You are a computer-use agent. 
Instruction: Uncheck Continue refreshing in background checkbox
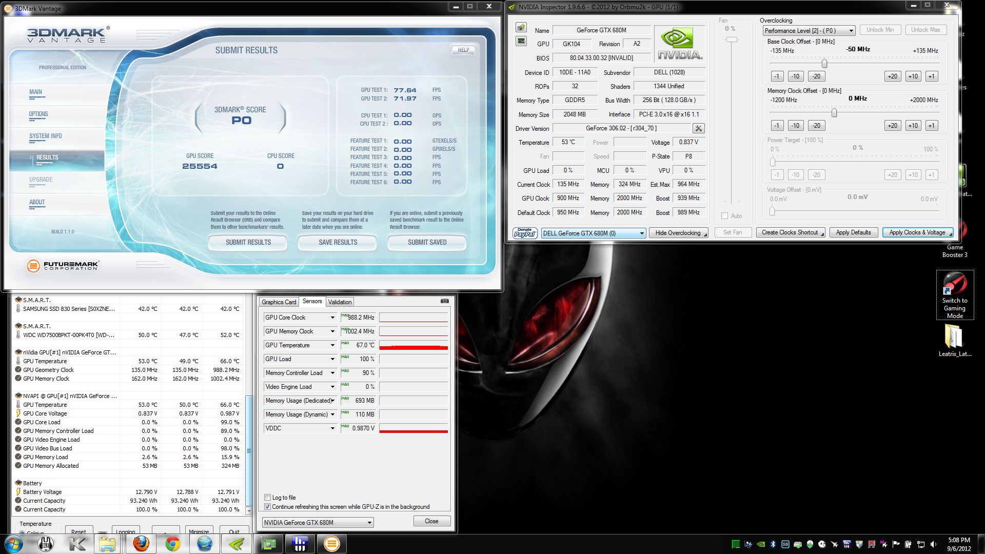(x=267, y=506)
